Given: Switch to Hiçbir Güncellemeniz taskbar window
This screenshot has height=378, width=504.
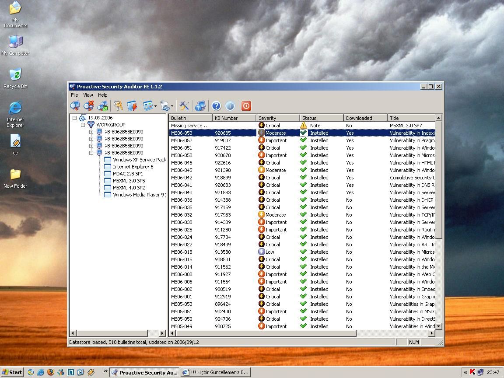Looking at the screenshot, I should coord(215,372).
